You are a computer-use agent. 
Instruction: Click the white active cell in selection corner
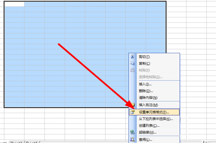point(14,4)
